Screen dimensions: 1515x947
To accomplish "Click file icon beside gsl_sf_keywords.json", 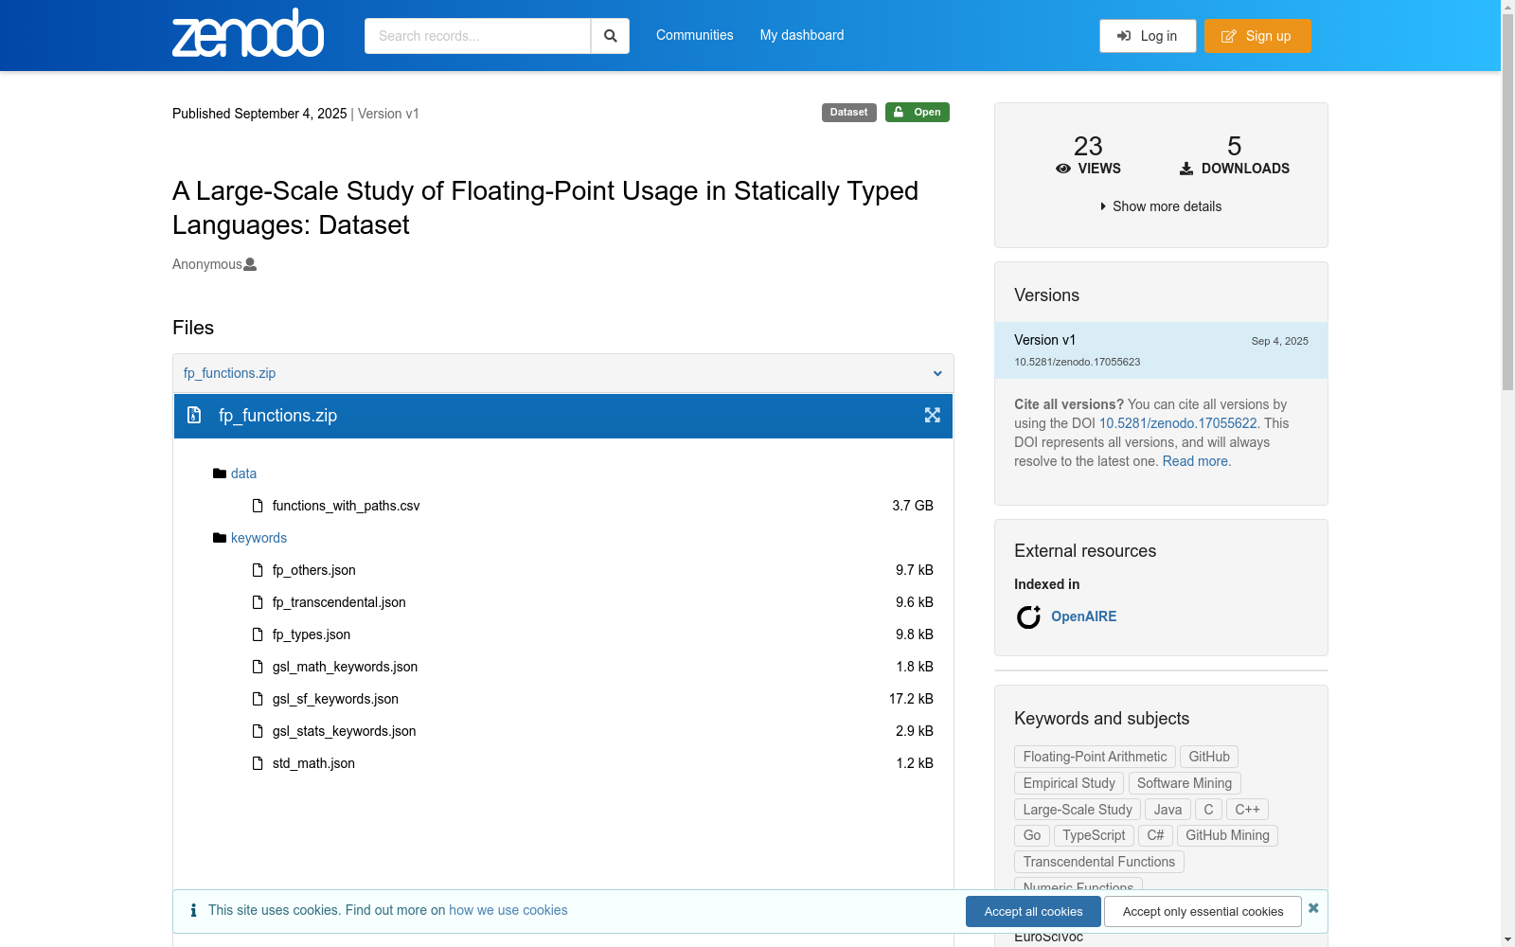I will point(258,699).
